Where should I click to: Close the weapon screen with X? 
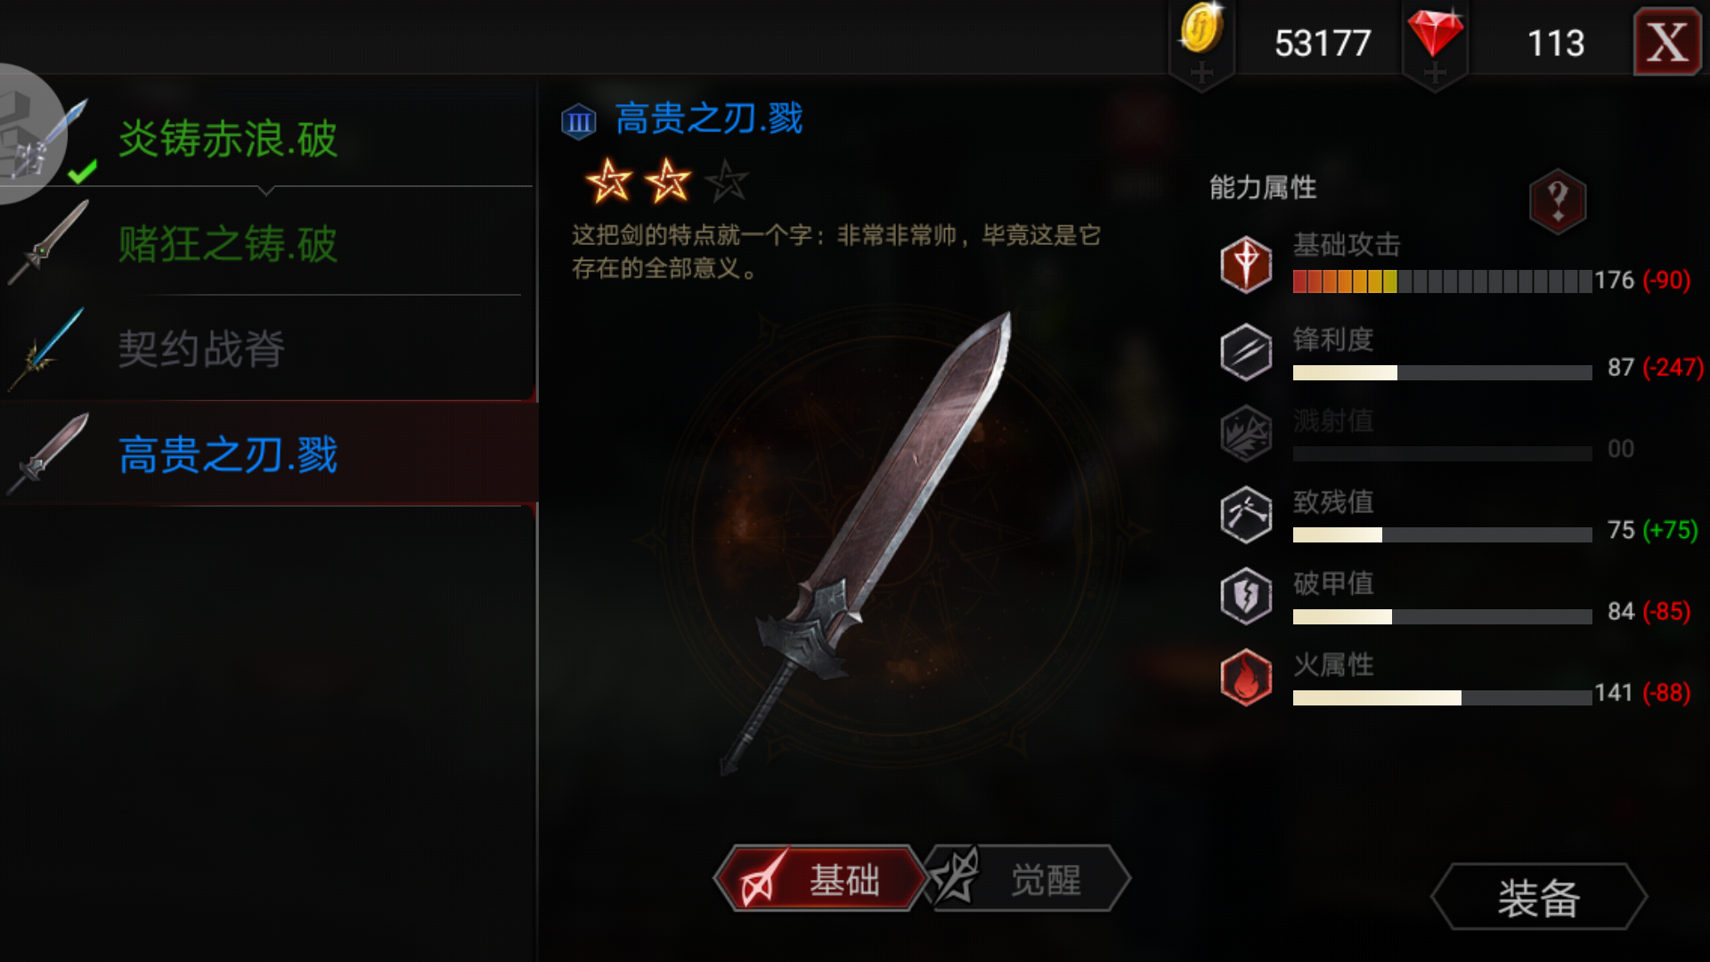click(1667, 42)
